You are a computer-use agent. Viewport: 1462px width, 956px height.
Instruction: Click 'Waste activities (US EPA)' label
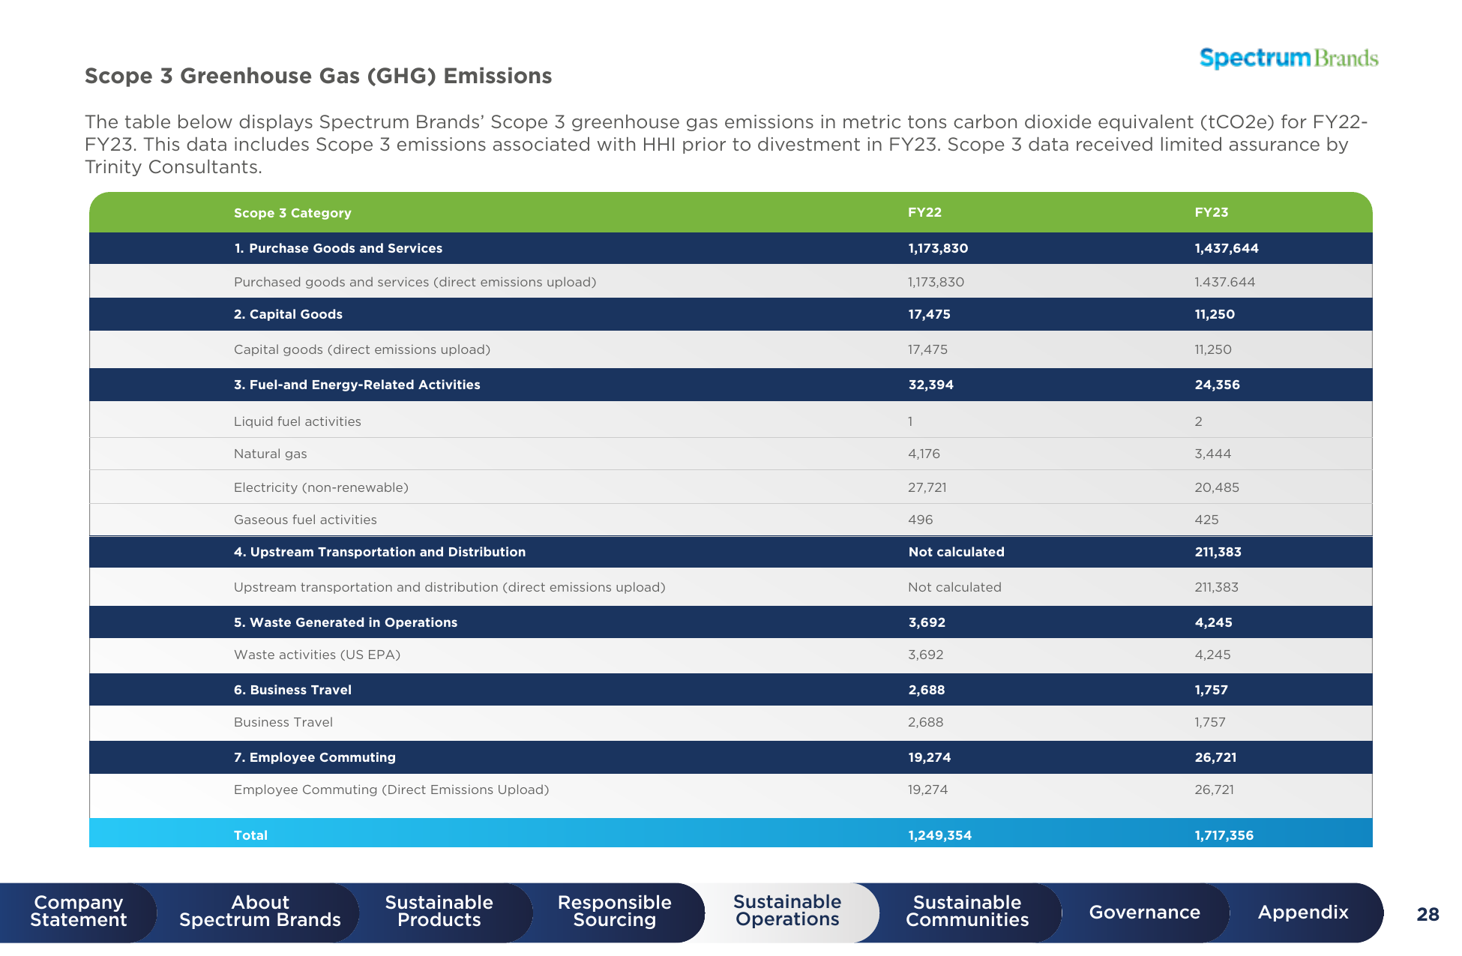(317, 655)
